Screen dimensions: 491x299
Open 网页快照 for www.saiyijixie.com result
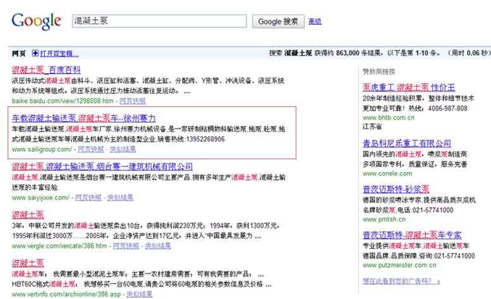88,198
